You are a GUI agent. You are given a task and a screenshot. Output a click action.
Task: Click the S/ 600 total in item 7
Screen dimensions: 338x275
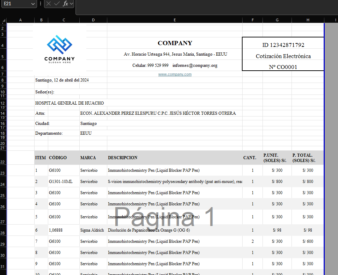pos(308,241)
